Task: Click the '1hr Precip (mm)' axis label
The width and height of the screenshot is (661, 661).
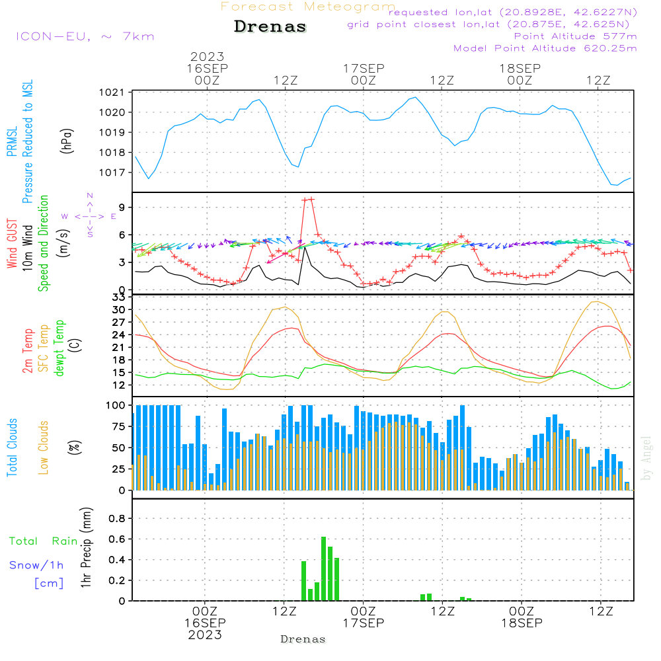Action: [86, 547]
